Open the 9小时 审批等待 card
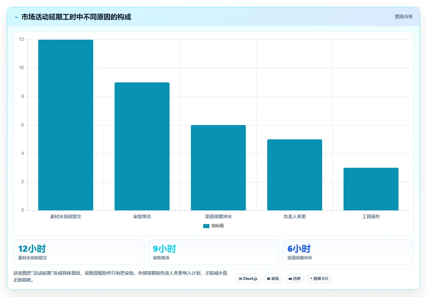The width and height of the screenshot is (427, 297). coord(213,252)
